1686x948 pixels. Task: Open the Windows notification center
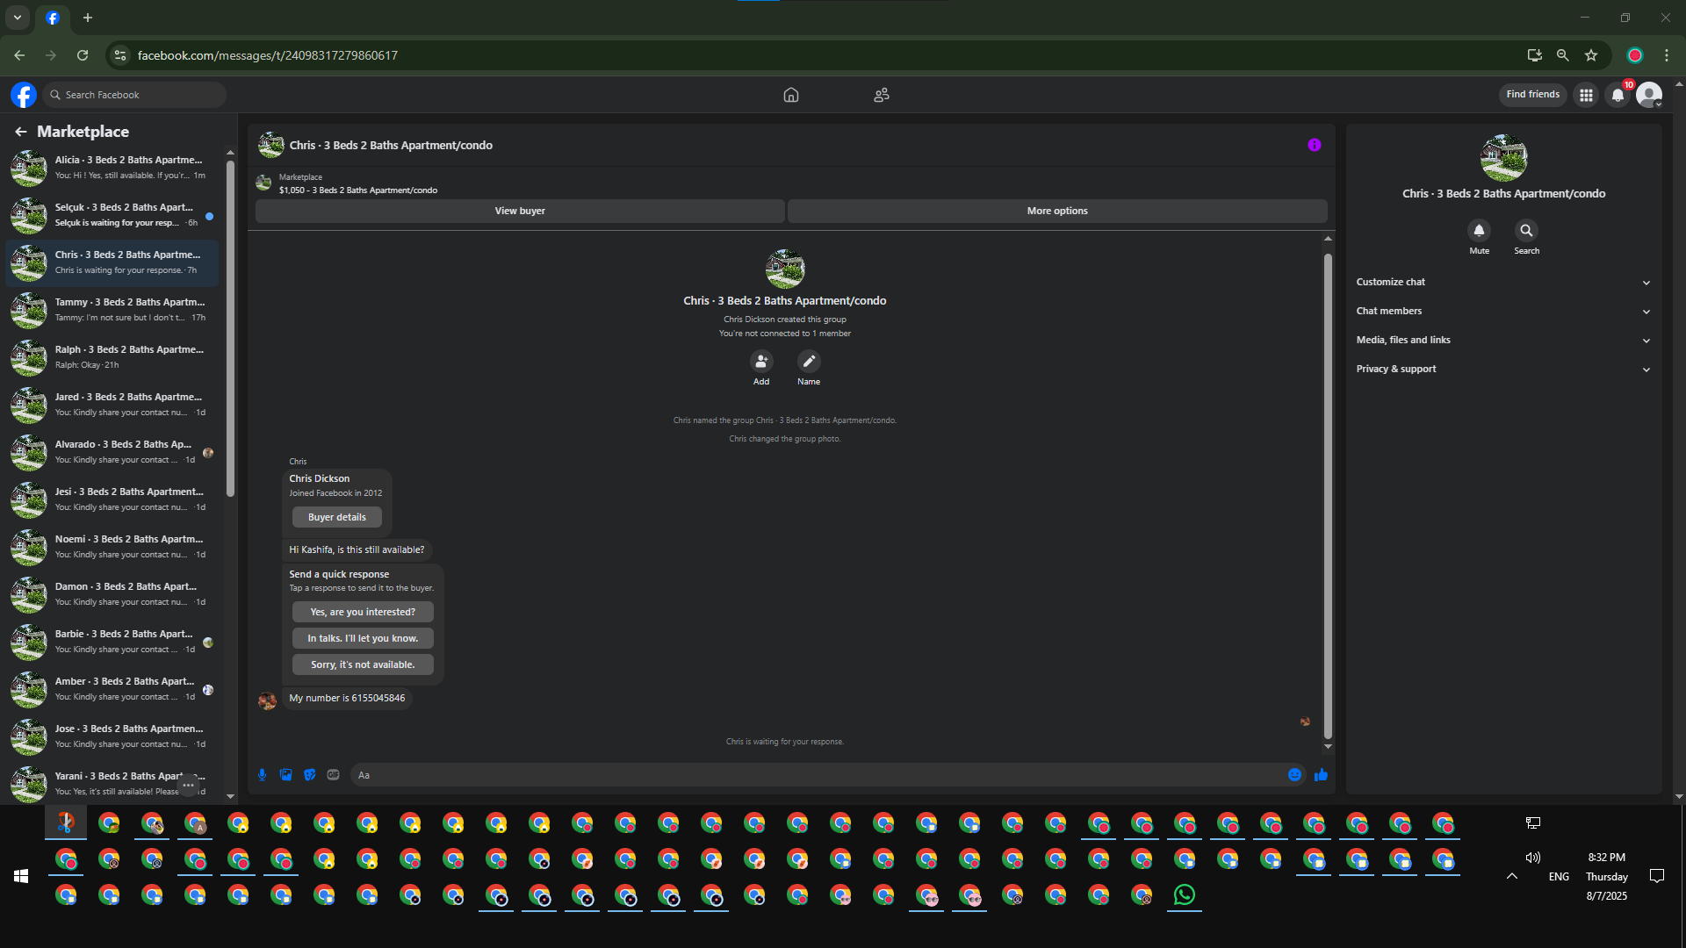(x=1657, y=876)
